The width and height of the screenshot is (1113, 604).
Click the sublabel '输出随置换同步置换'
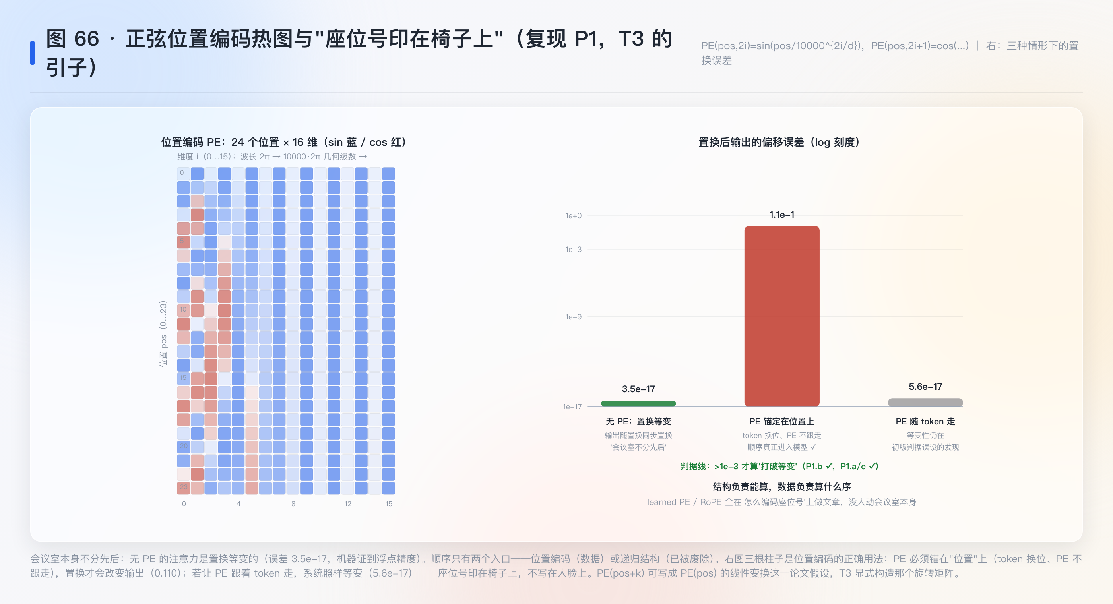(x=638, y=435)
